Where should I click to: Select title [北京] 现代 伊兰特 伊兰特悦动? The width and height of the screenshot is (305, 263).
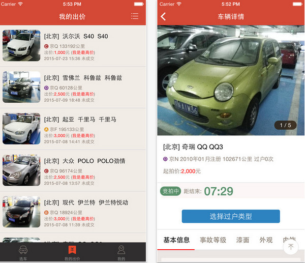pos(86,202)
